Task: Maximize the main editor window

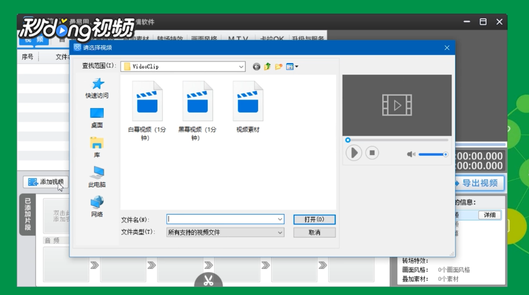Action: click(x=483, y=22)
